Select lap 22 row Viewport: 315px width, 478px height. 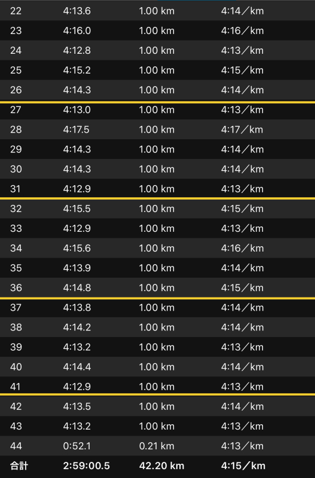pyautogui.click(x=157, y=11)
